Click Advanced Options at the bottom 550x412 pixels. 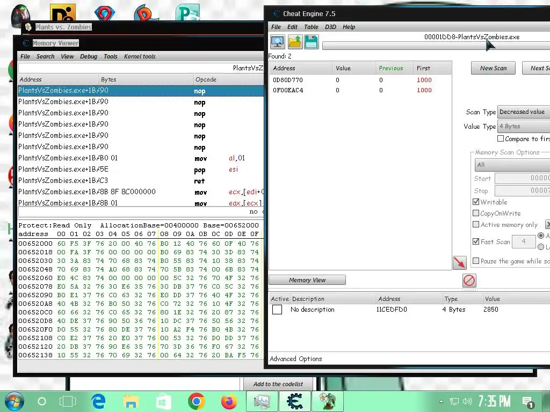point(296,359)
